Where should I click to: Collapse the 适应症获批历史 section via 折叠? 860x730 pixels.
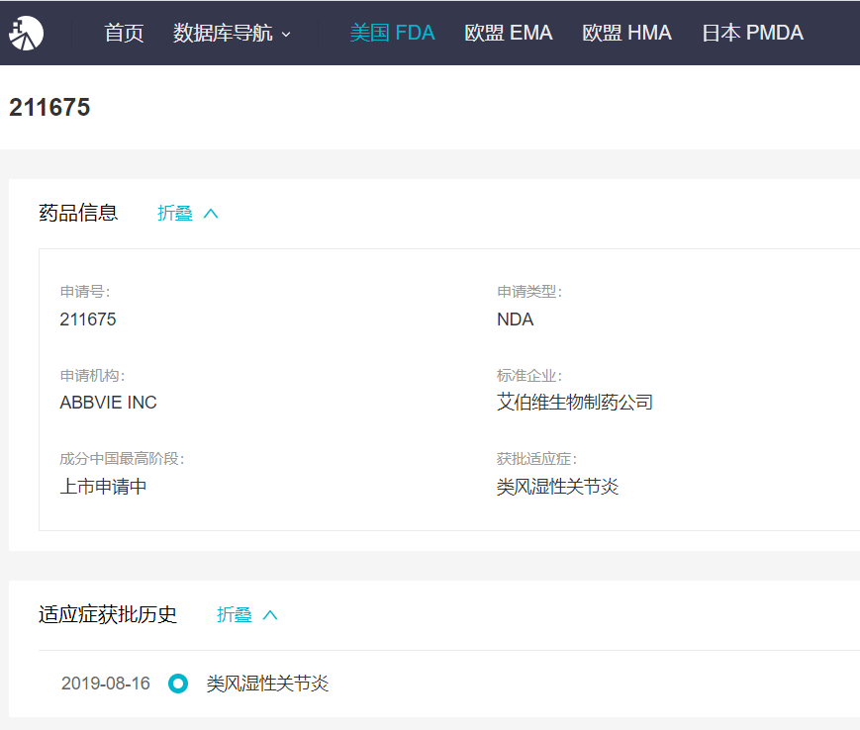(x=247, y=615)
